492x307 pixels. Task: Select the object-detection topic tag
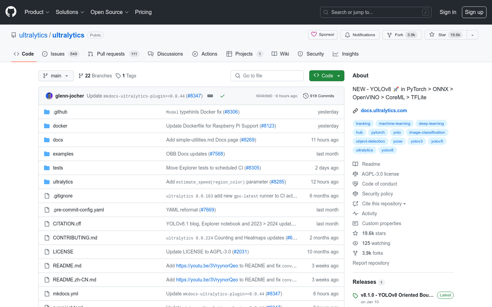coord(370,141)
